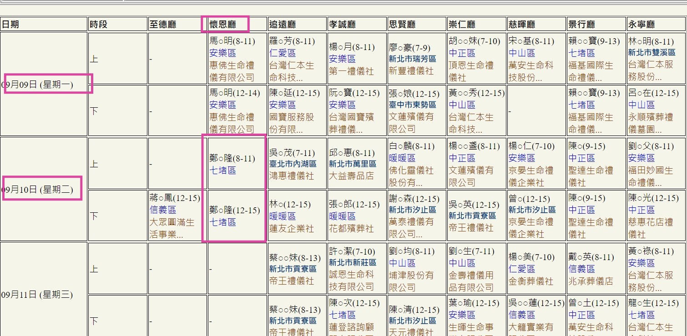Click the 新北市萬里區 link
687x336 pixels.
coord(353,164)
